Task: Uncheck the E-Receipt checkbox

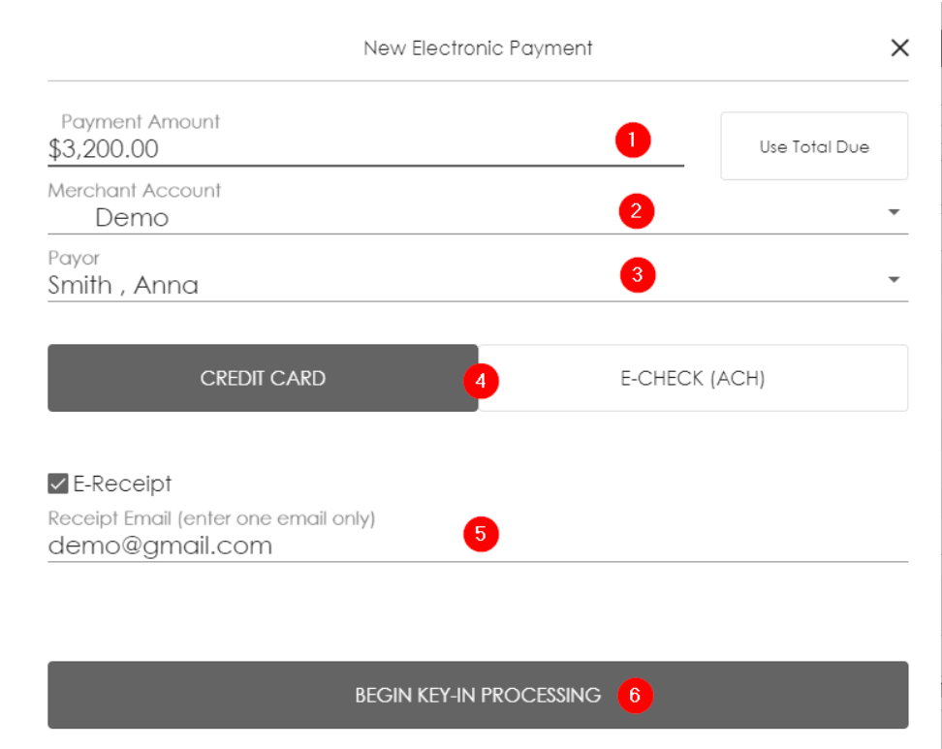Action: click(58, 484)
